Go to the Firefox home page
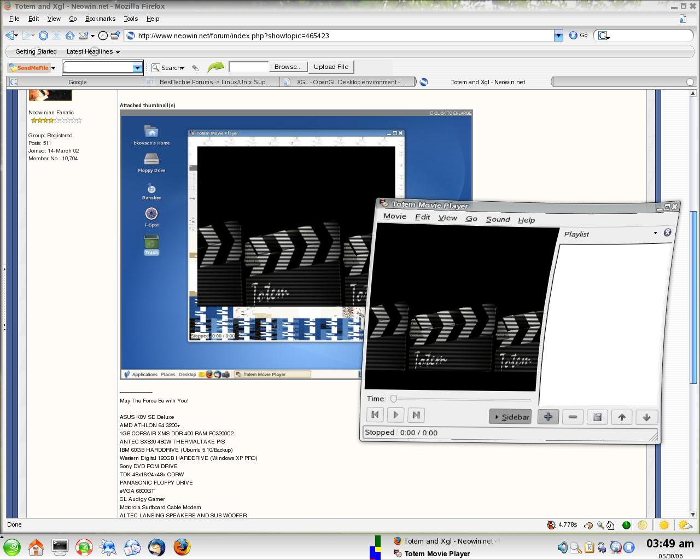The image size is (700, 560). 70,36
